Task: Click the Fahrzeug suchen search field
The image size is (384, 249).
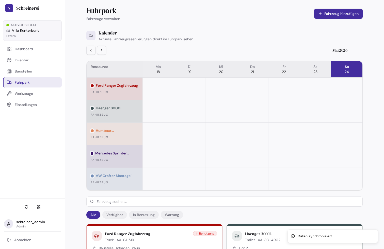Action: (x=225, y=202)
